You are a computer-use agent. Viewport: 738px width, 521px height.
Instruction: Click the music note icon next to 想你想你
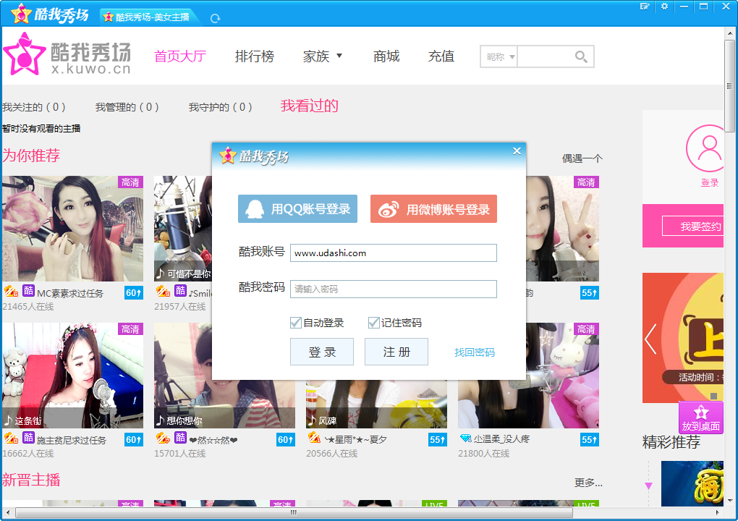pyautogui.click(x=161, y=420)
